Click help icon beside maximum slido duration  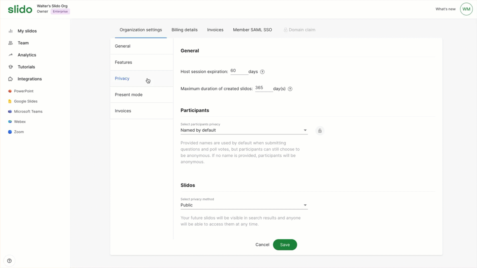[290, 89]
